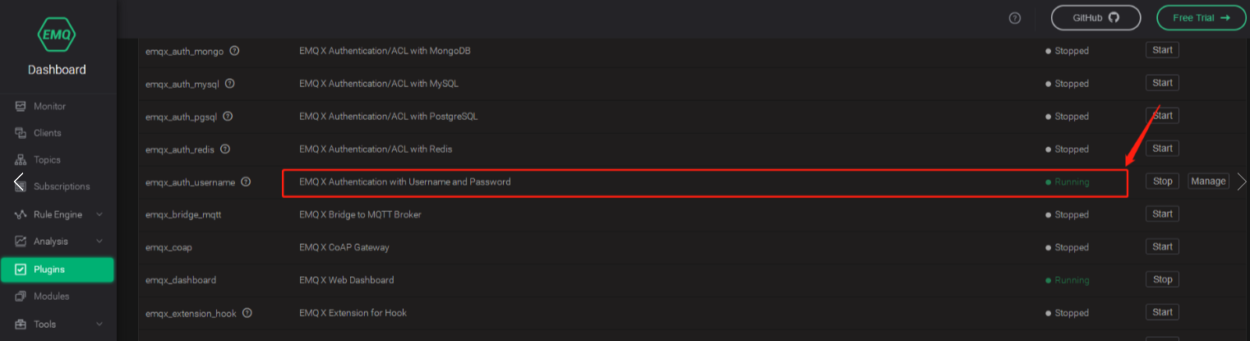Screen dimensions: 1250x341
Task: Start the emqx_bridge_mqtt plugin
Action: (x=1162, y=214)
